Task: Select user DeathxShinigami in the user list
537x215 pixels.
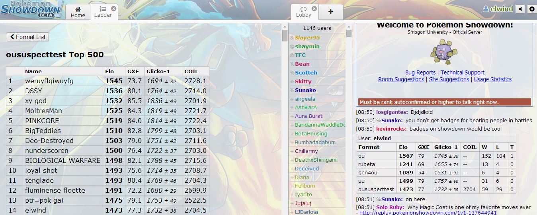Action: 316,160
